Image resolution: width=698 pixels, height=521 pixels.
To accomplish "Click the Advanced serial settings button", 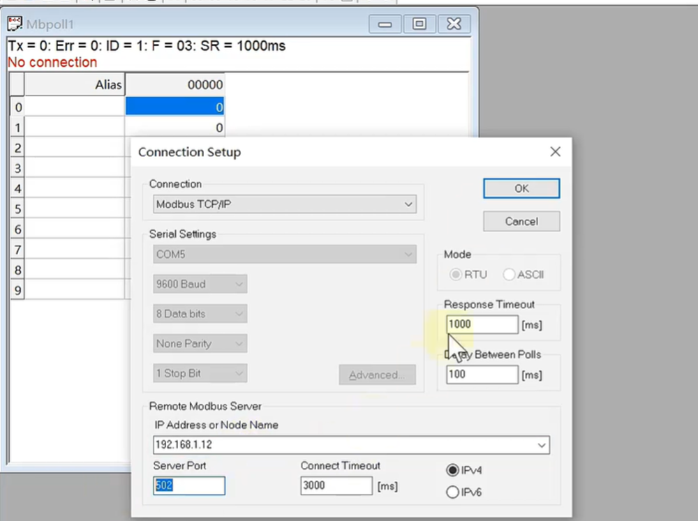I will click(x=377, y=375).
